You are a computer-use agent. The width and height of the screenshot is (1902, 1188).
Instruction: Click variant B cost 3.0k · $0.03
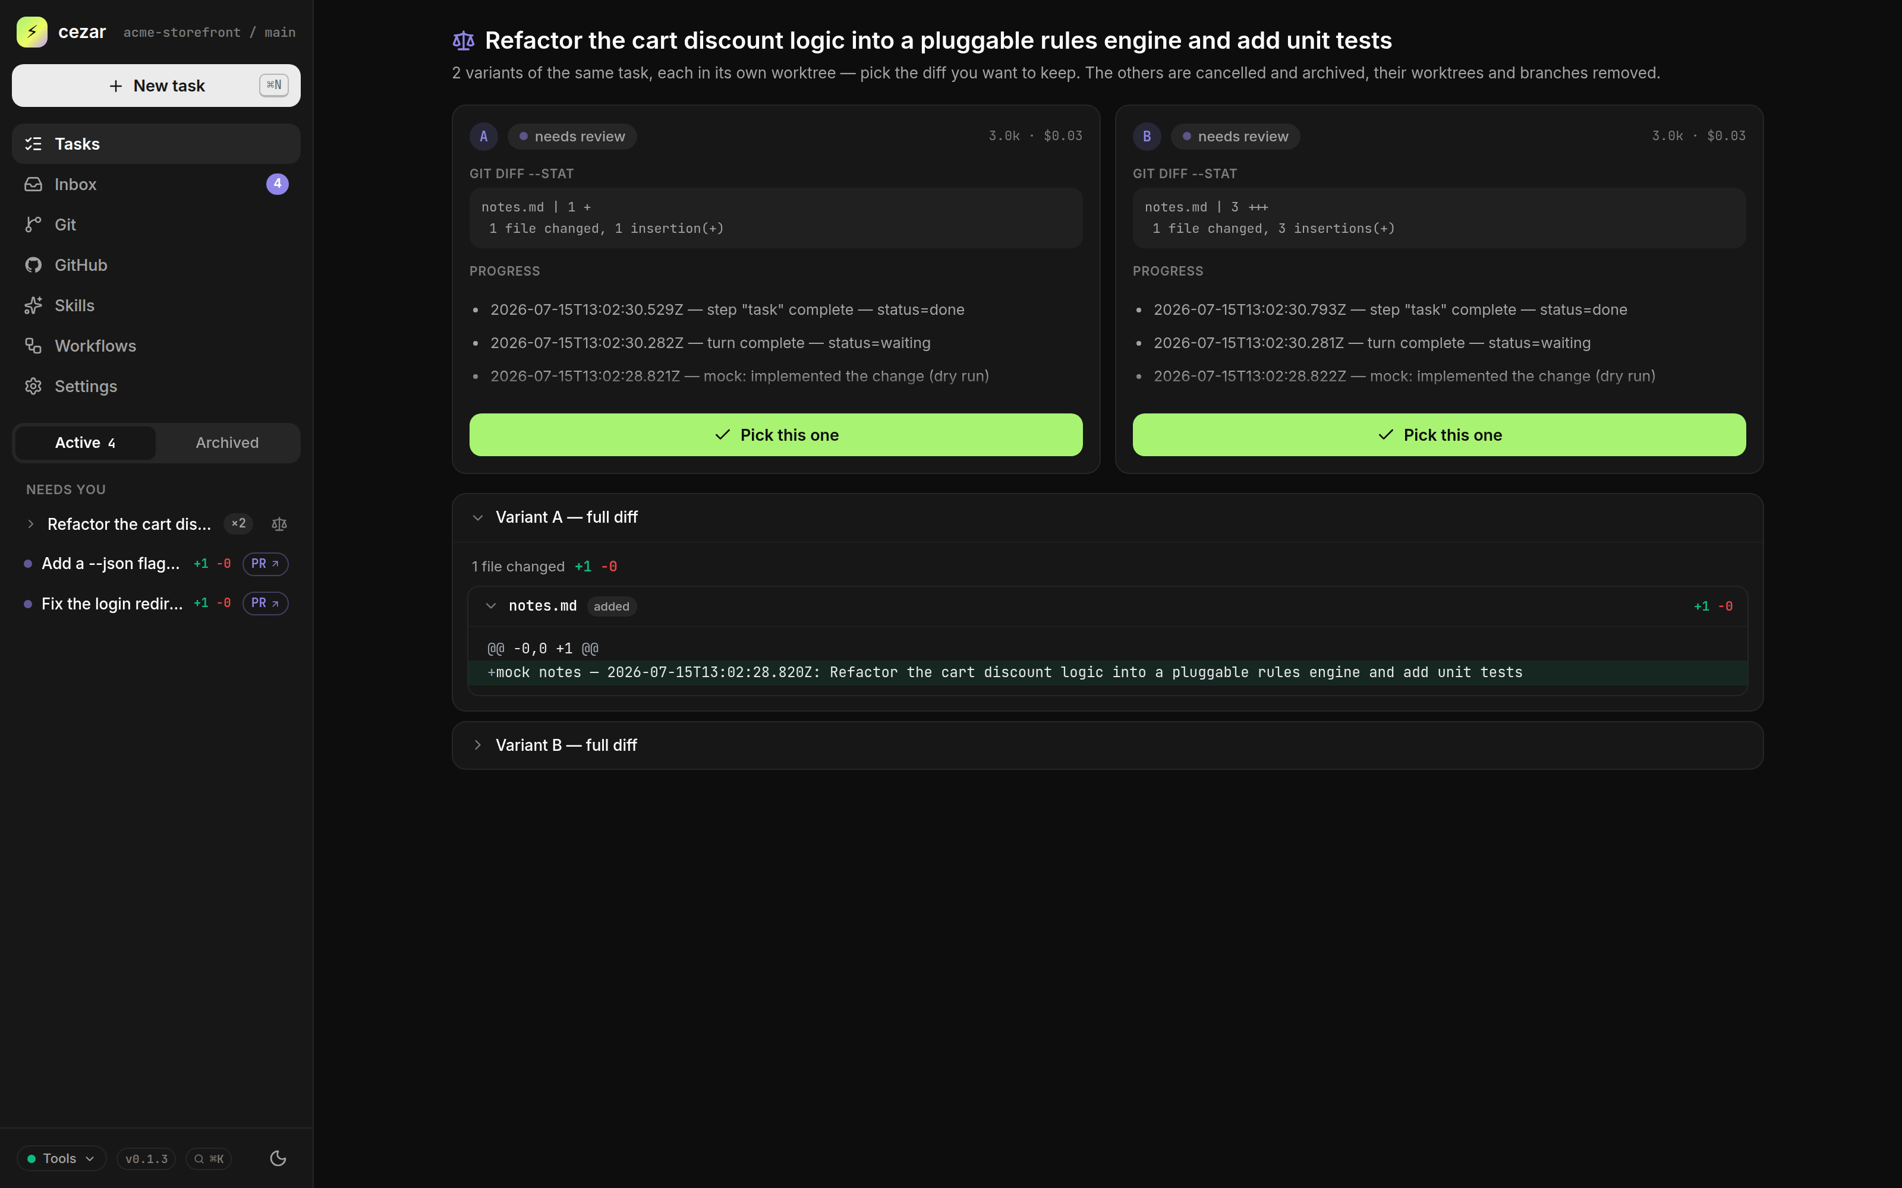(x=1699, y=136)
